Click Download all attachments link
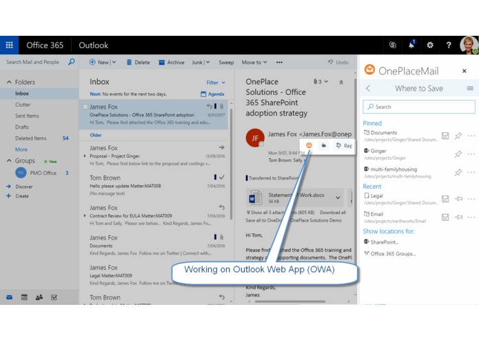Viewport: 479px width, 340px height. 333,213
